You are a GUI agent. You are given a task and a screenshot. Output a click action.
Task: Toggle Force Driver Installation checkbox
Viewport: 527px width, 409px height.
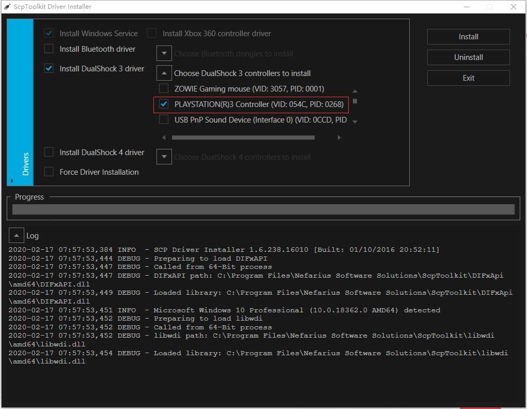[x=49, y=172]
